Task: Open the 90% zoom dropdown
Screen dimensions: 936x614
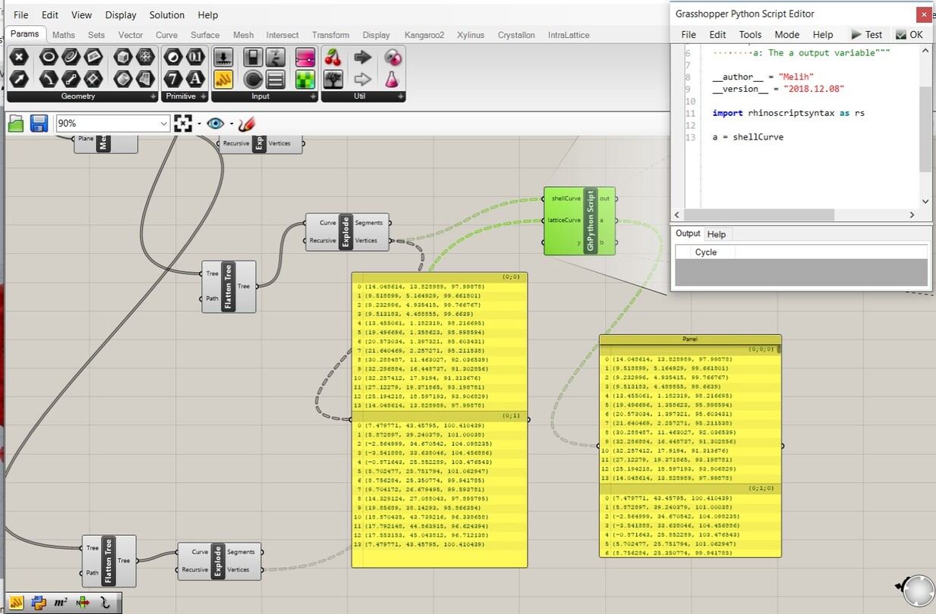Action: [x=162, y=123]
